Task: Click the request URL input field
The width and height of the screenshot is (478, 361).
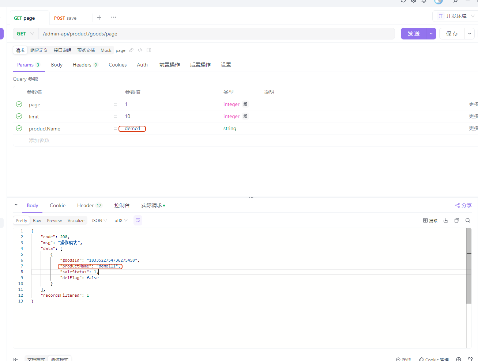Action: [217, 34]
